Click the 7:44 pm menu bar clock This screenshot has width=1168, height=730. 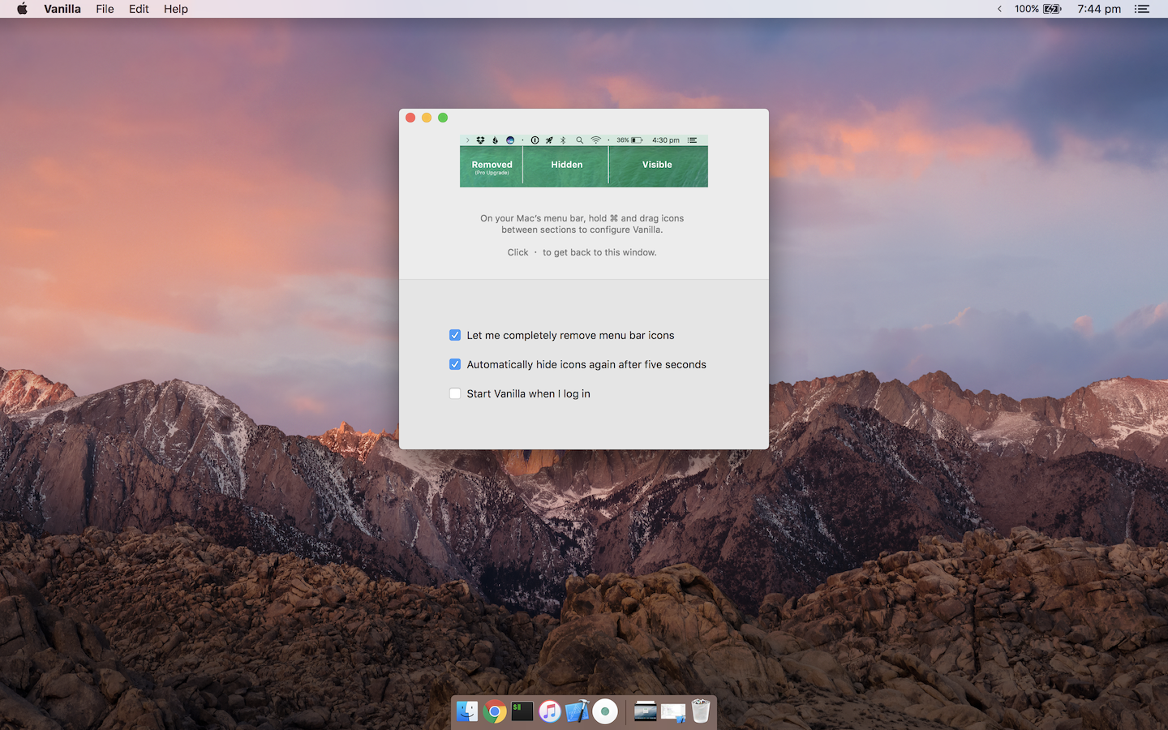(1099, 9)
